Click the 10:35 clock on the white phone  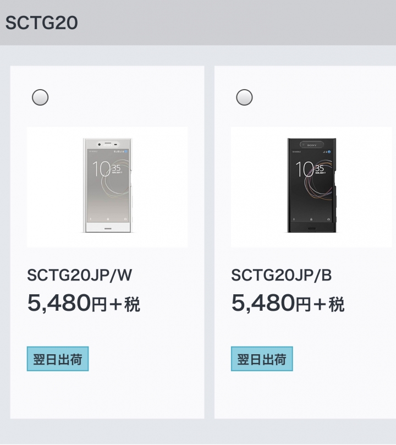tap(107, 168)
